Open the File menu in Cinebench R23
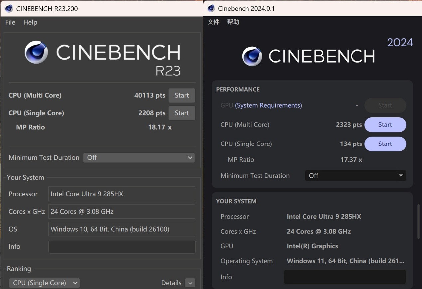Screen dimensions: 422x289 click(x=10, y=22)
